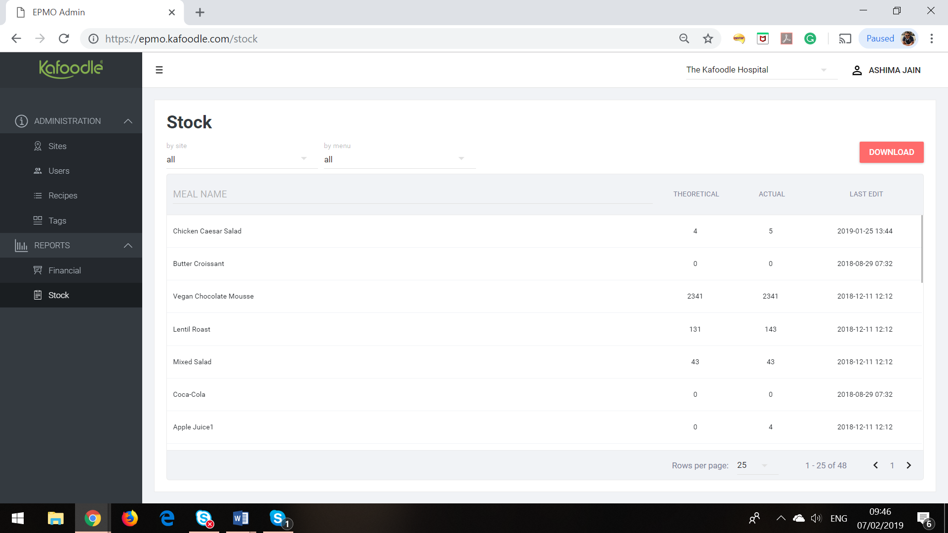The height and width of the screenshot is (533, 948).
Task: Open the Chrome three-dot menu
Action: point(932,38)
